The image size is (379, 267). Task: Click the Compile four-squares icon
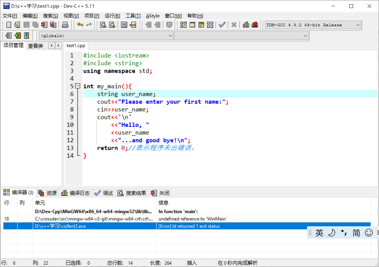[x=184, y=25]
